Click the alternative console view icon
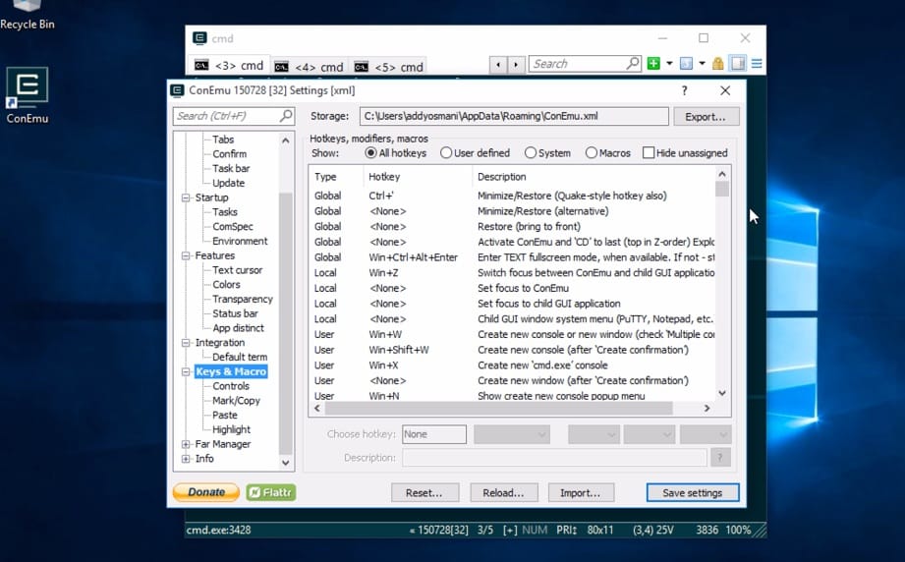This screenshot has height=562, width=905. coord(737,64)
